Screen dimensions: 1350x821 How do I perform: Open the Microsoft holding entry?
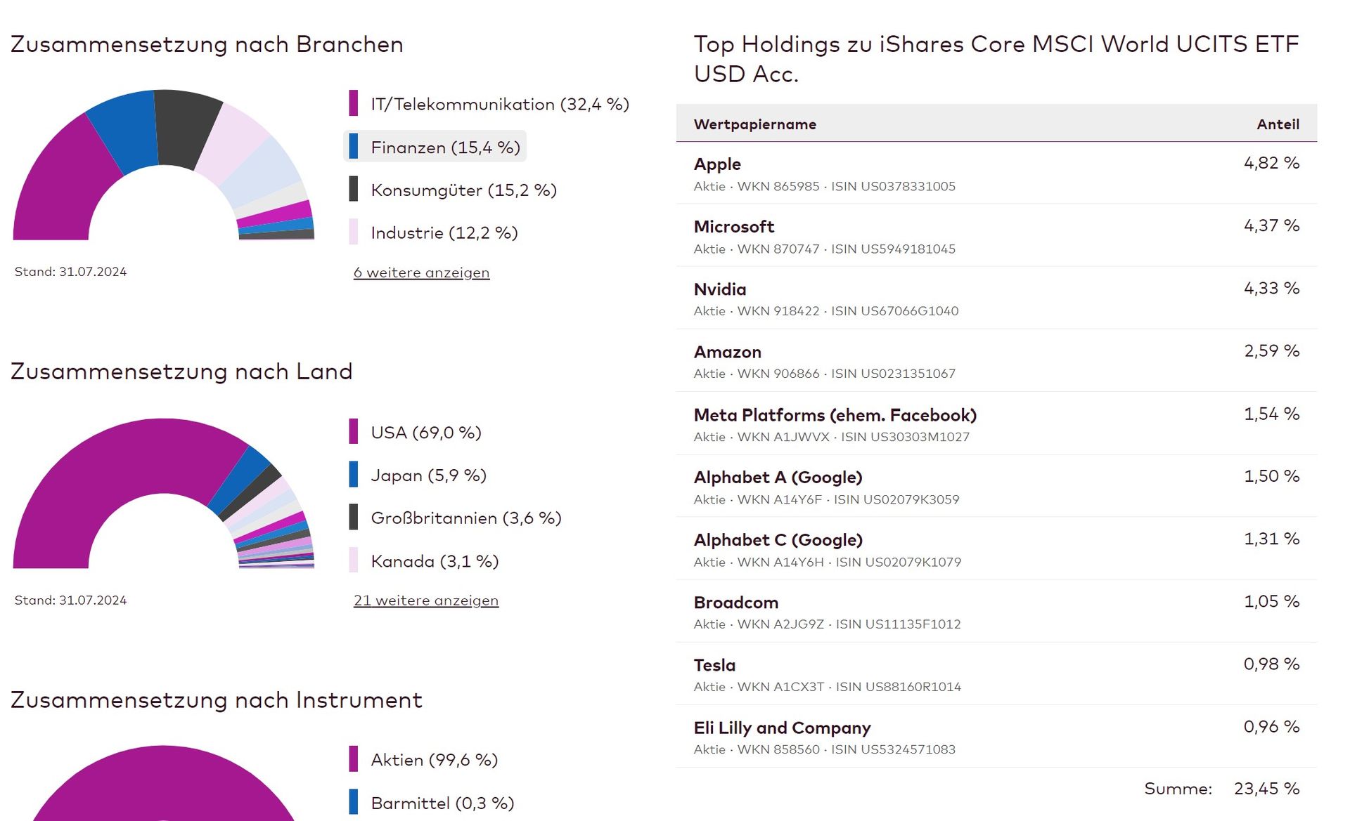point(733,227)
